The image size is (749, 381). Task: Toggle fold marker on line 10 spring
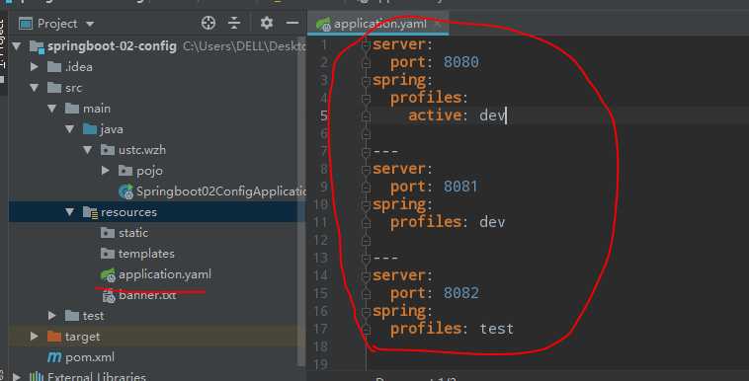(x=367, y=205)
